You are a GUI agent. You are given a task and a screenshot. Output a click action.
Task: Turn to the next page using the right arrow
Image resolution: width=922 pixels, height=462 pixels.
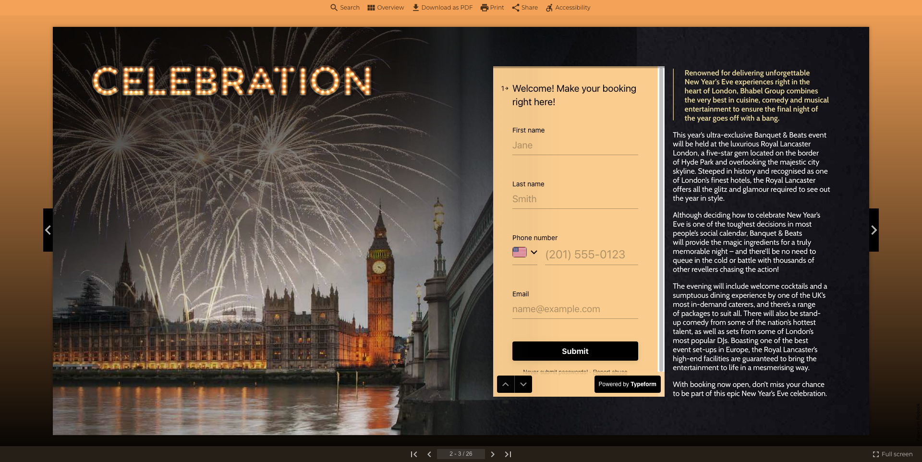[873, 230]
